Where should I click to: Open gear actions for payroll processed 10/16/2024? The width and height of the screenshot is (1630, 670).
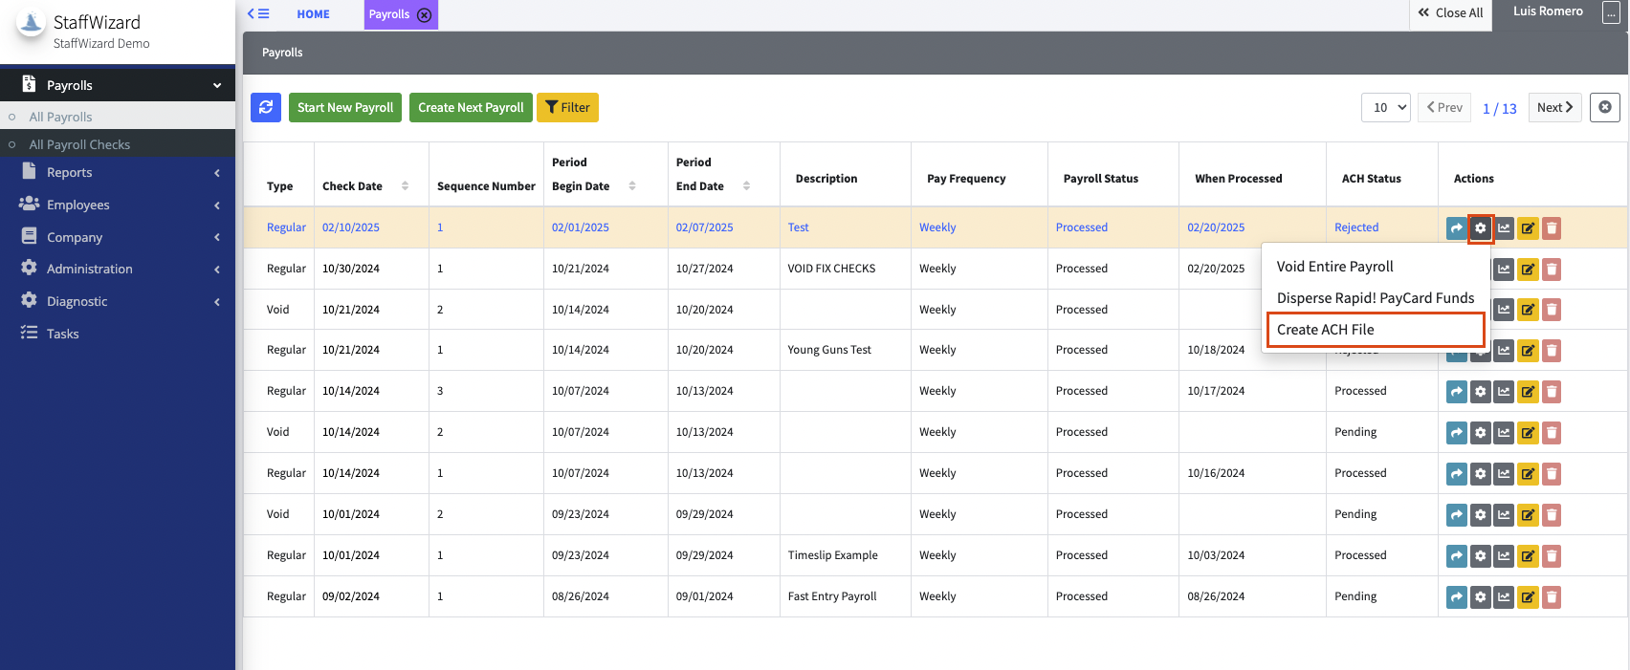click(1481, 473)
